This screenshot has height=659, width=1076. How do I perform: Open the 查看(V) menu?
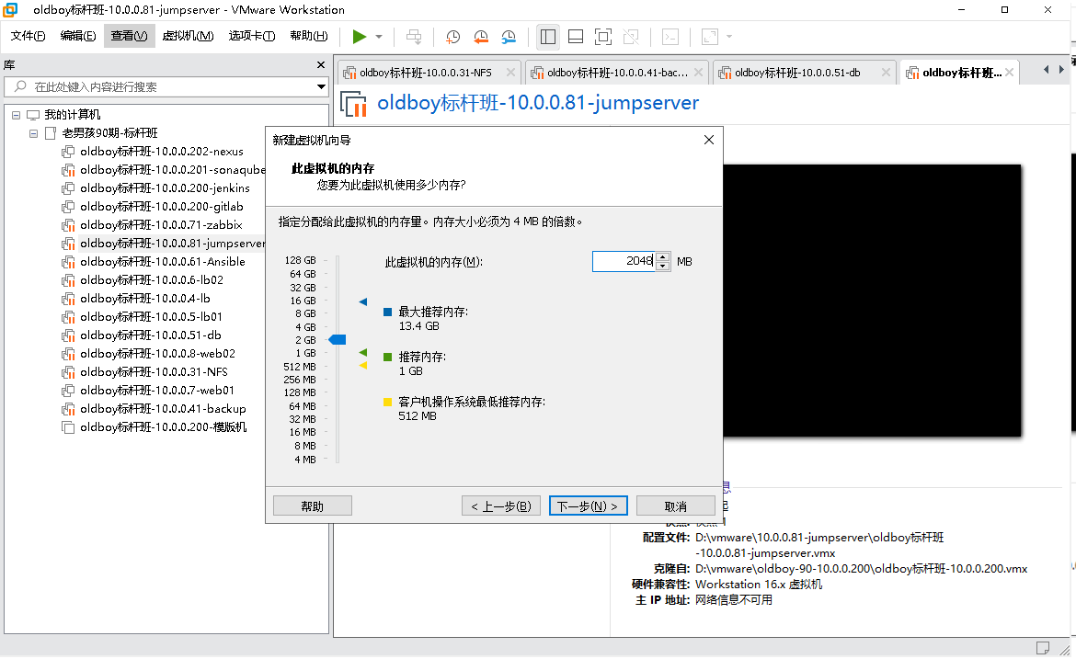[129, 36]
